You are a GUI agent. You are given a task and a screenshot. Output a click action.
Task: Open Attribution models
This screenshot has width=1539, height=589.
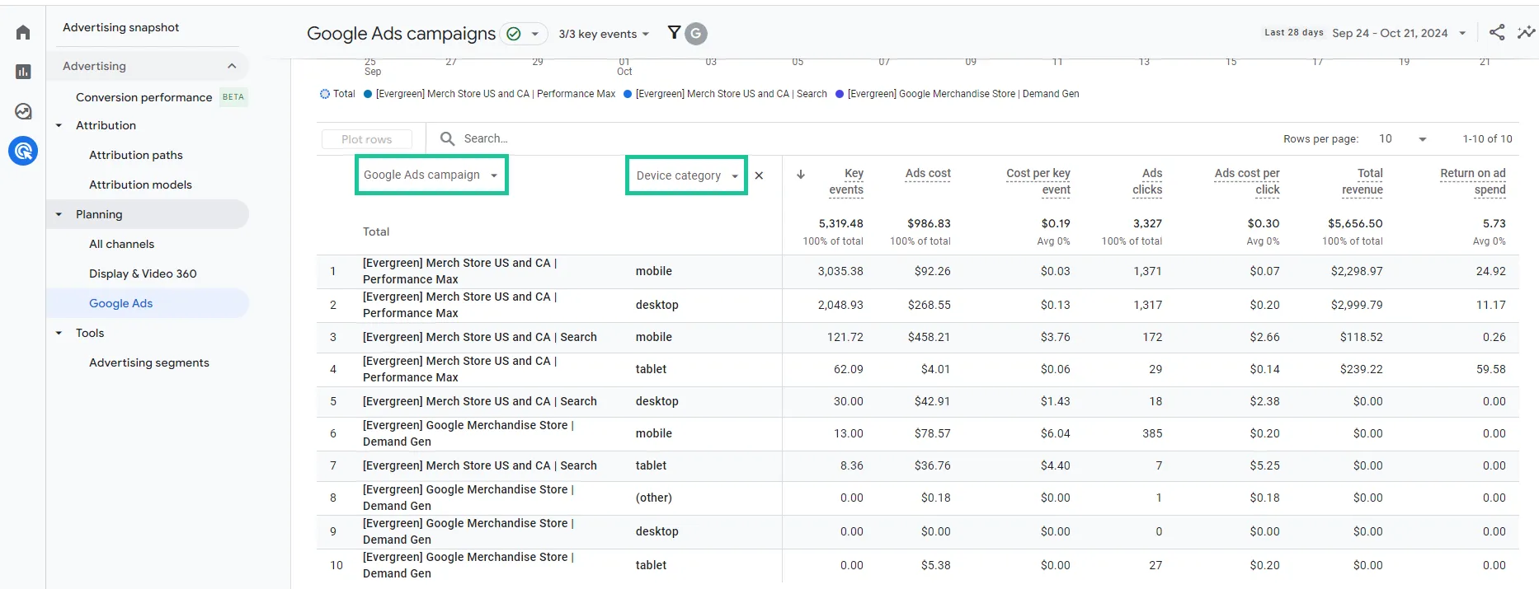pyautogui.click(x=140, y=185)
